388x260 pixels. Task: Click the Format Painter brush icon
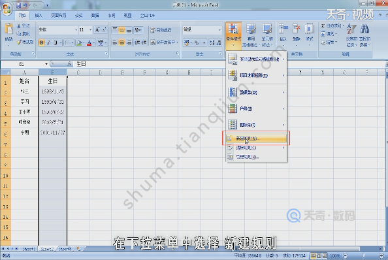[19, 42]
